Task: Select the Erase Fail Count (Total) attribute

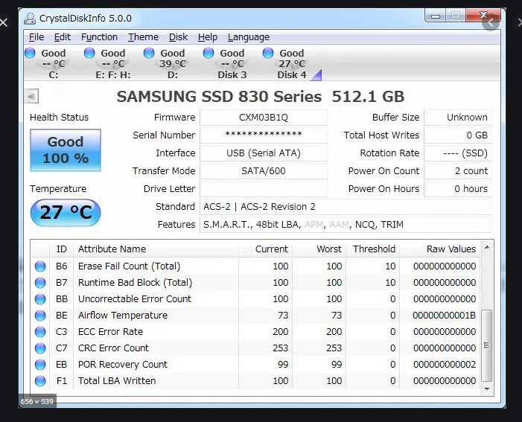Action: pyautogui.click(x=129, y=266)
